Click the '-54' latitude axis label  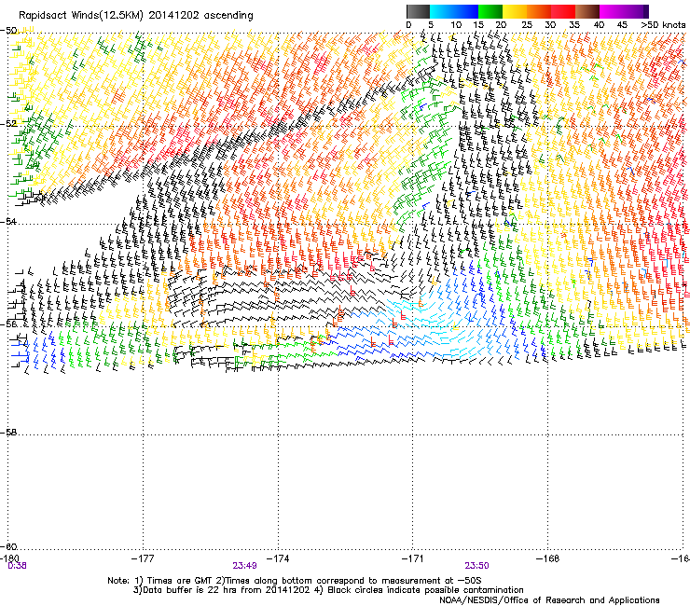pyautogui.click(x=8, y=221)
